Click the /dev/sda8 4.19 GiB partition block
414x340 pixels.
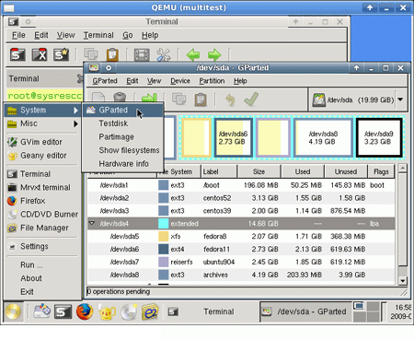click(323, 137)
